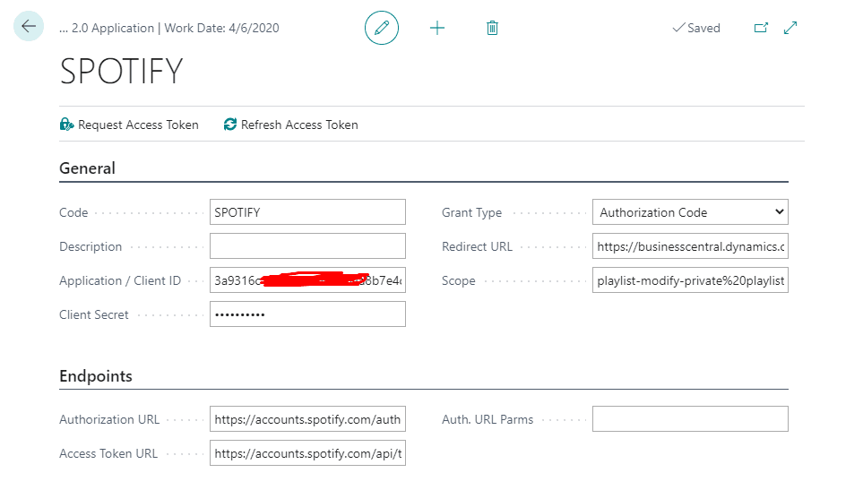863x490 pixels.
Task: Click the Description label
Action: (x=91, y=246)
